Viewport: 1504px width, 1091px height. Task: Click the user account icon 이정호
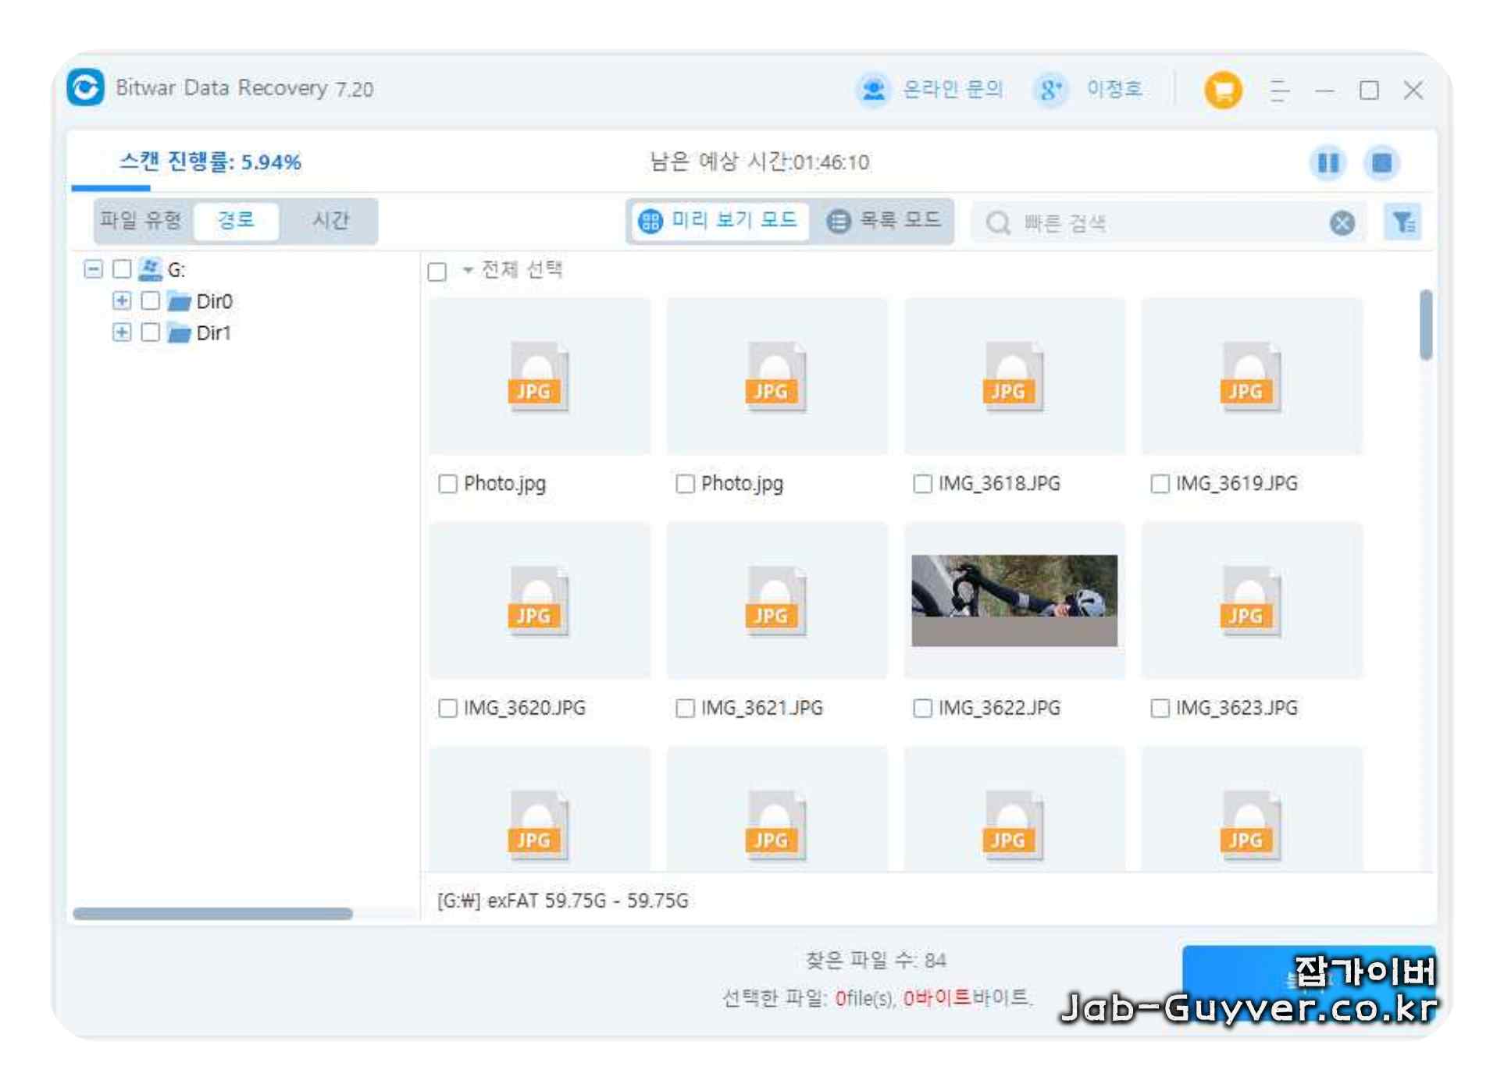[1050, 90]
